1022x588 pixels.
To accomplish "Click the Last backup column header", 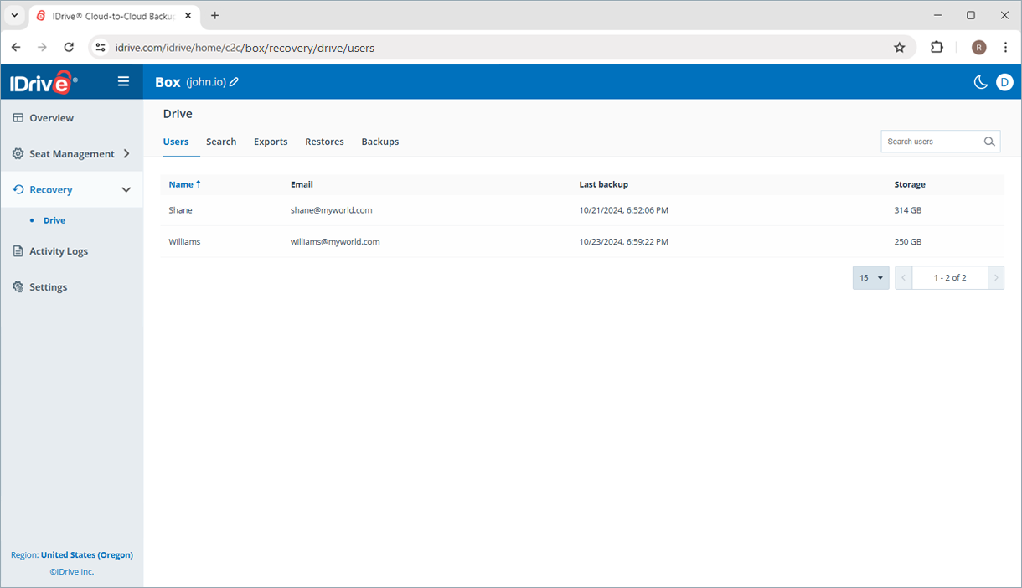I will pyautogui.click(x=603, y=184).
